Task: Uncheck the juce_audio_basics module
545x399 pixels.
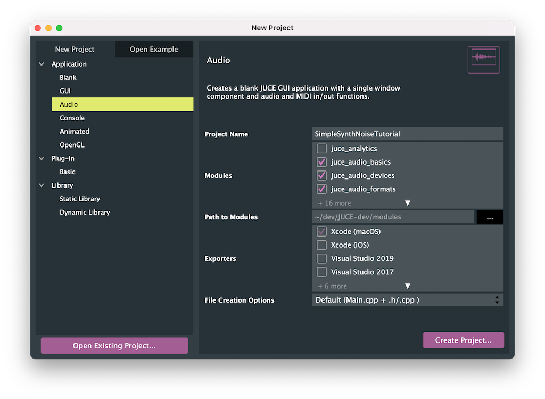Action: coord(321,162)
